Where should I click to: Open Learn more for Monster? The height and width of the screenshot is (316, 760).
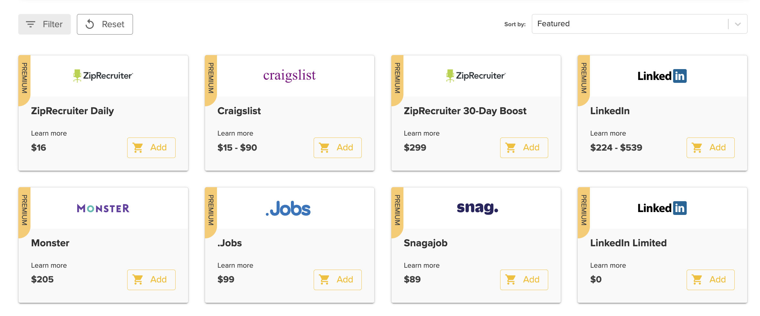point(49,265)
